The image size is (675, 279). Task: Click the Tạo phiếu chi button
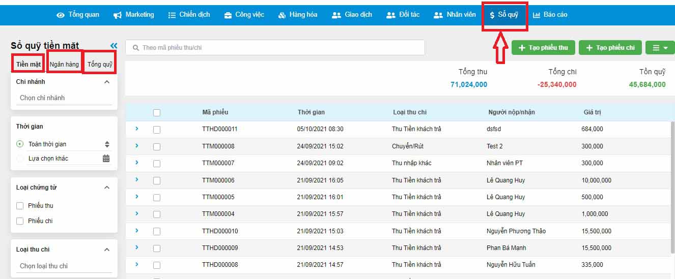pos(610,48)
